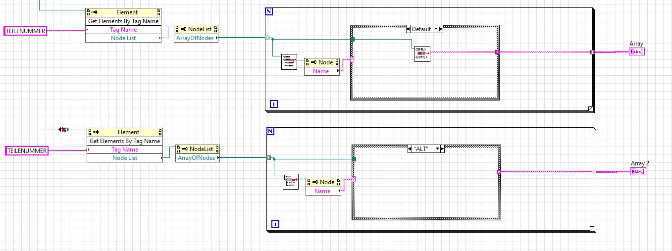Click the broken wire red X marker
672x251 pixels.
pyautogui.click(x=63, y=130)
